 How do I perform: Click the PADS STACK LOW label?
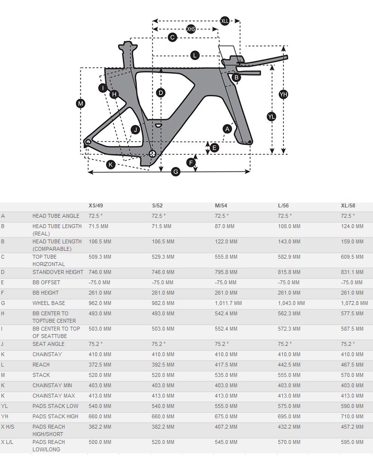(56, 406)
